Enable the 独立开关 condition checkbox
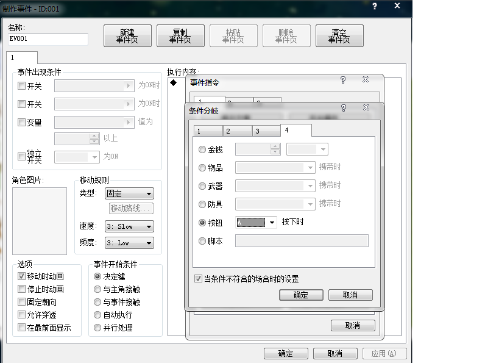 point(21,156)
